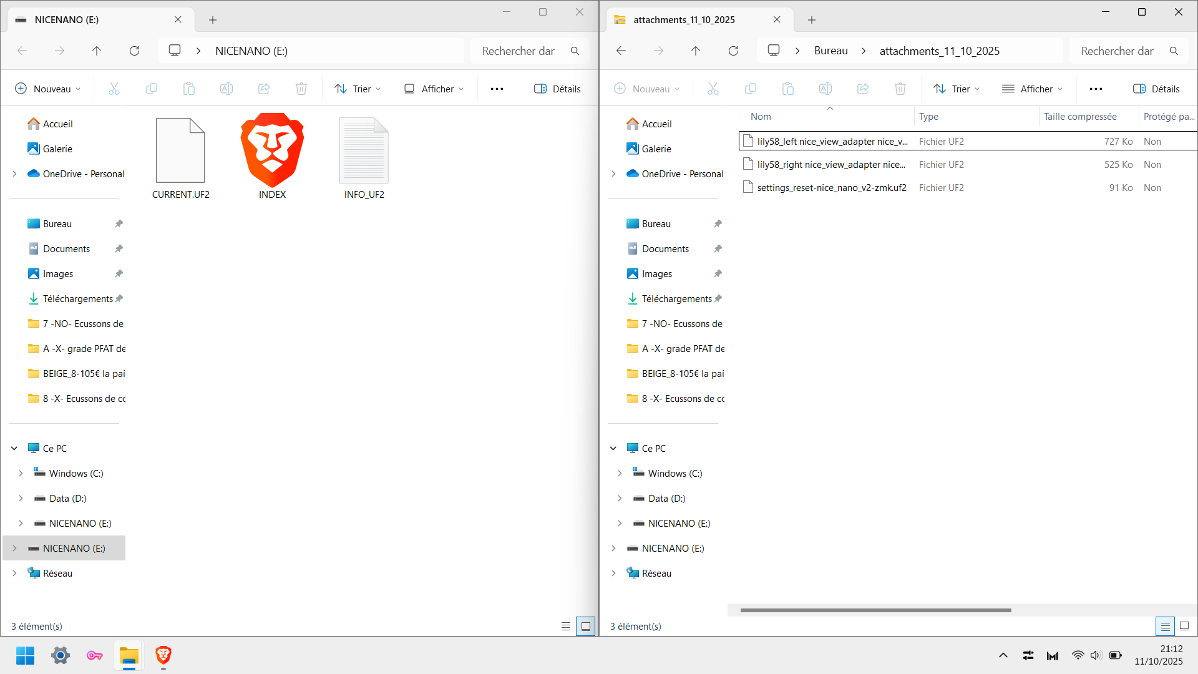Switch to details view in the right status bar
Image resolution: width=1198 pixels, height=674 pixels.
pos(1164,626)
